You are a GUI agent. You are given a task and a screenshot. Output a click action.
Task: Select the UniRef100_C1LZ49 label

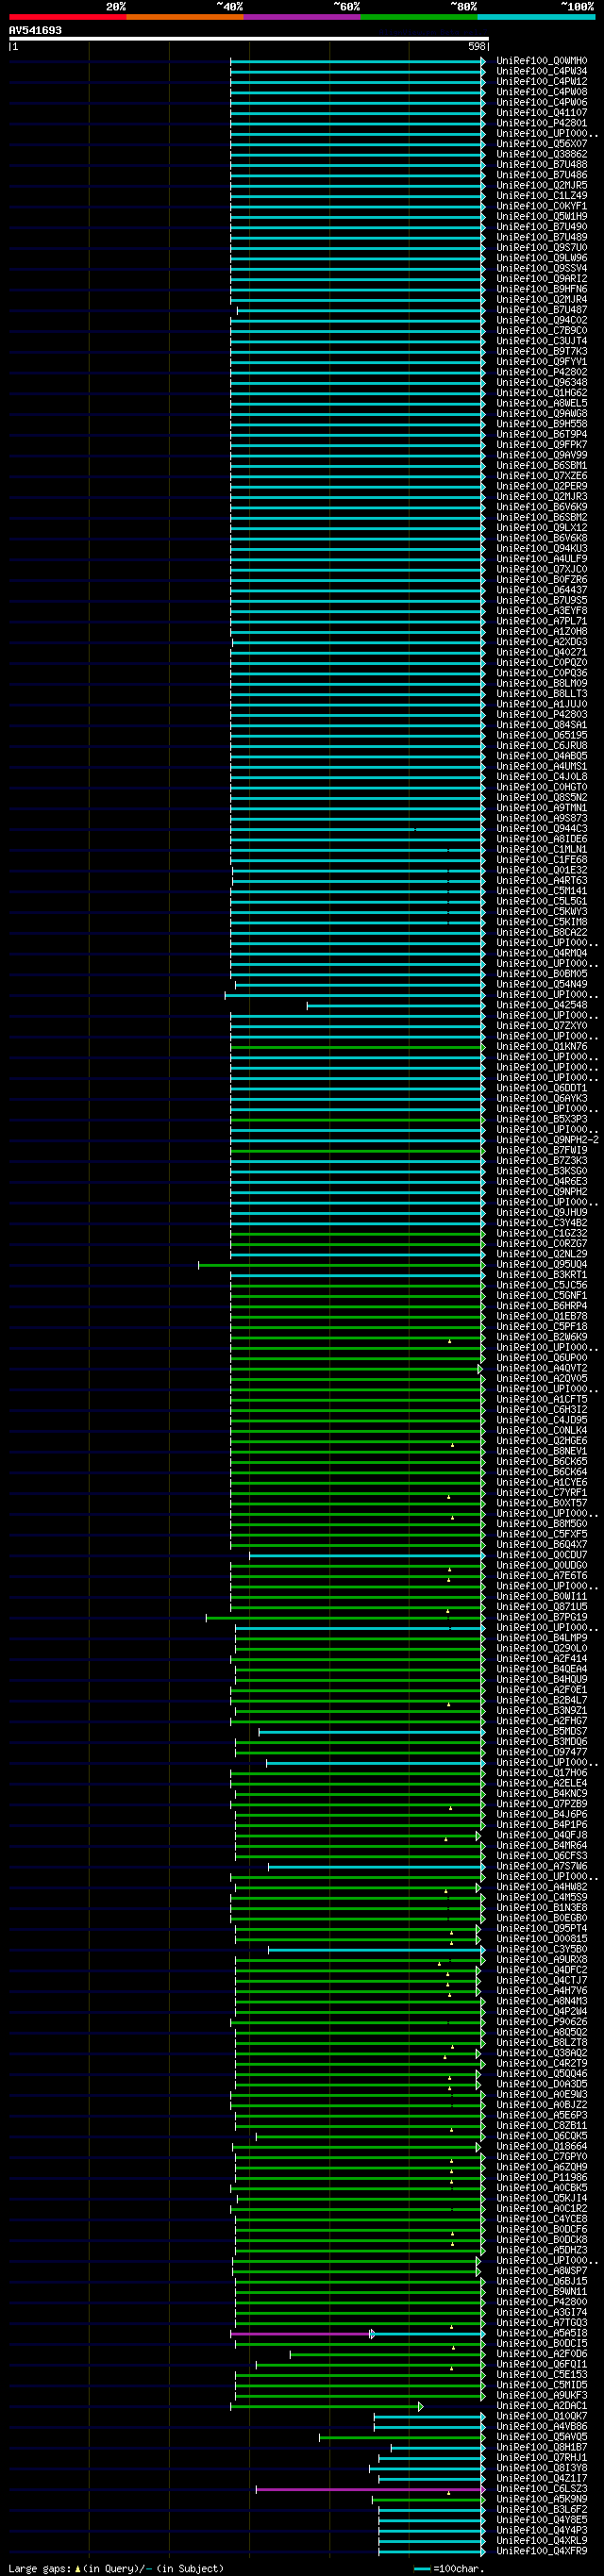click(542, 196)
